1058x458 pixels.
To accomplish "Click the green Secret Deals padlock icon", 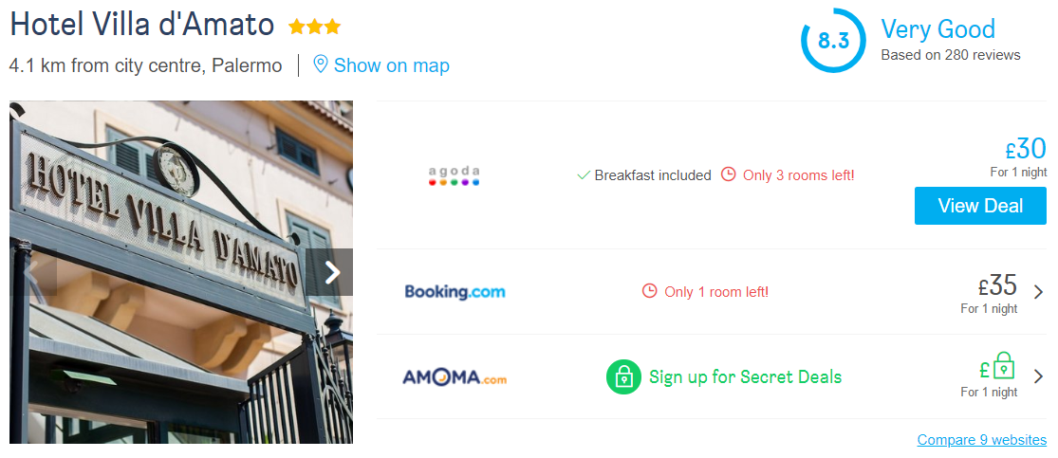I will (623, 376).
